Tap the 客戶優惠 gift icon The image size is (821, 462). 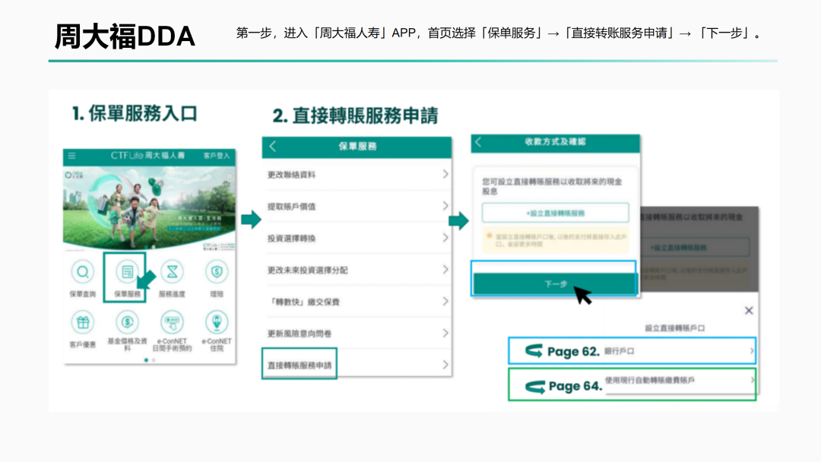click(83, 322)
